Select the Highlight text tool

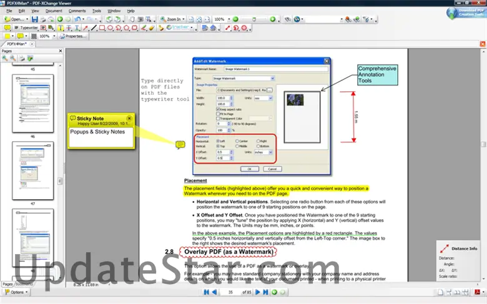(61, 28)
